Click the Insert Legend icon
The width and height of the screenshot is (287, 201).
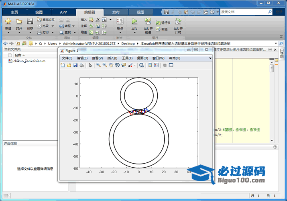156,65
